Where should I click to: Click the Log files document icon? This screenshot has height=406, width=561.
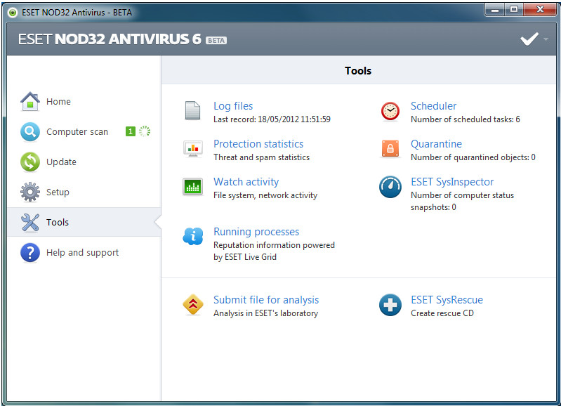point(192,110)
